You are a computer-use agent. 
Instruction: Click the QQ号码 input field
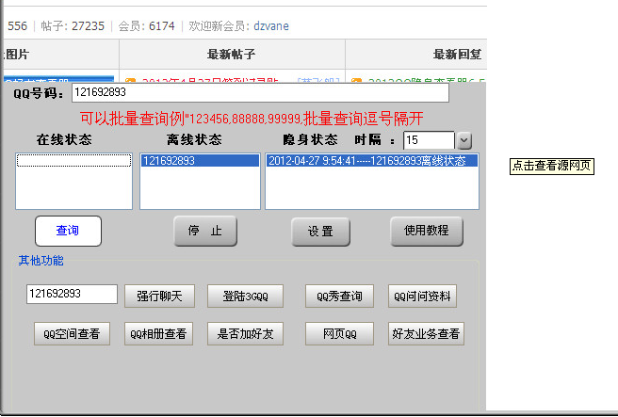point(260,93)
